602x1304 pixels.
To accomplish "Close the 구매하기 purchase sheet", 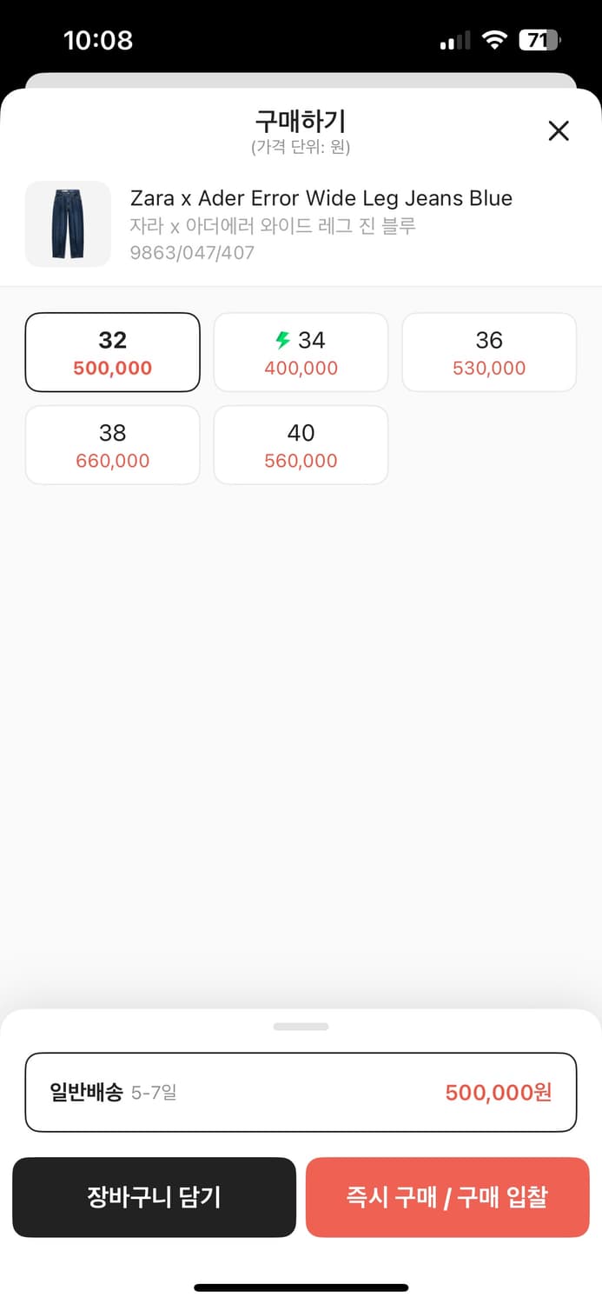I will (x=559, y=131).
